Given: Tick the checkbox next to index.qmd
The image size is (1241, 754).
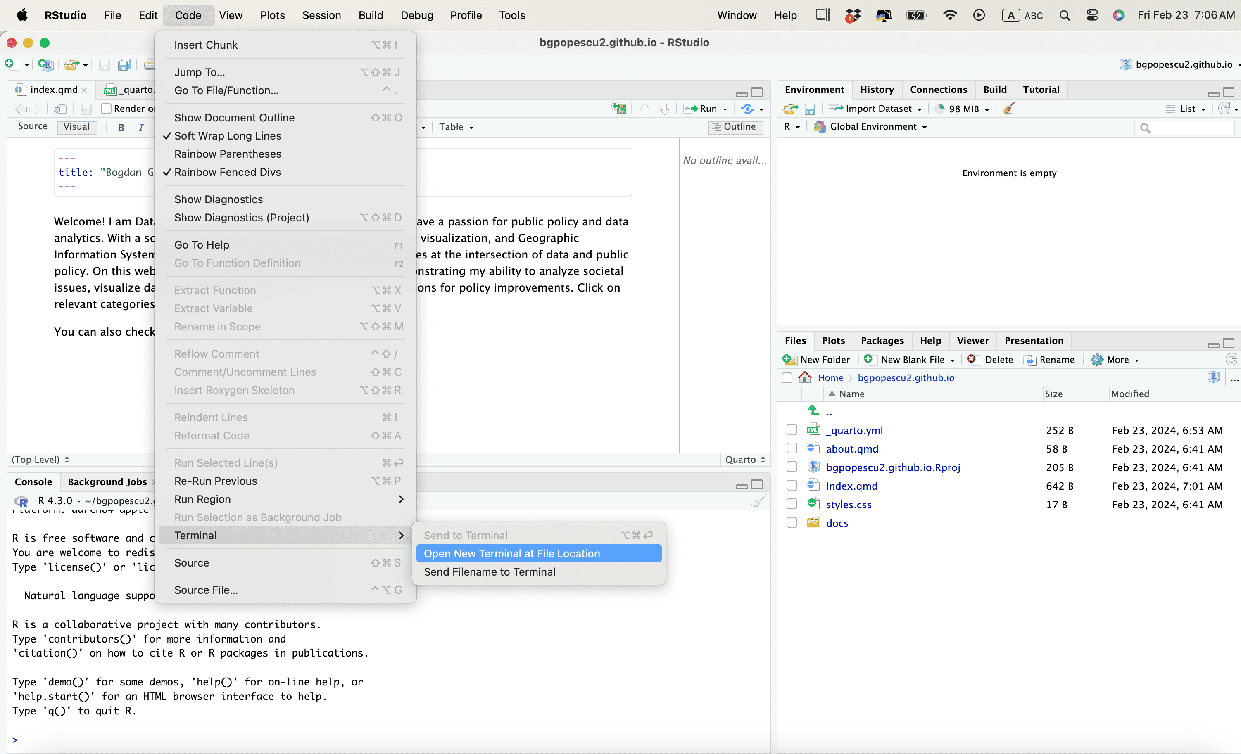Looking at the screenshot, I should (792, 486).
